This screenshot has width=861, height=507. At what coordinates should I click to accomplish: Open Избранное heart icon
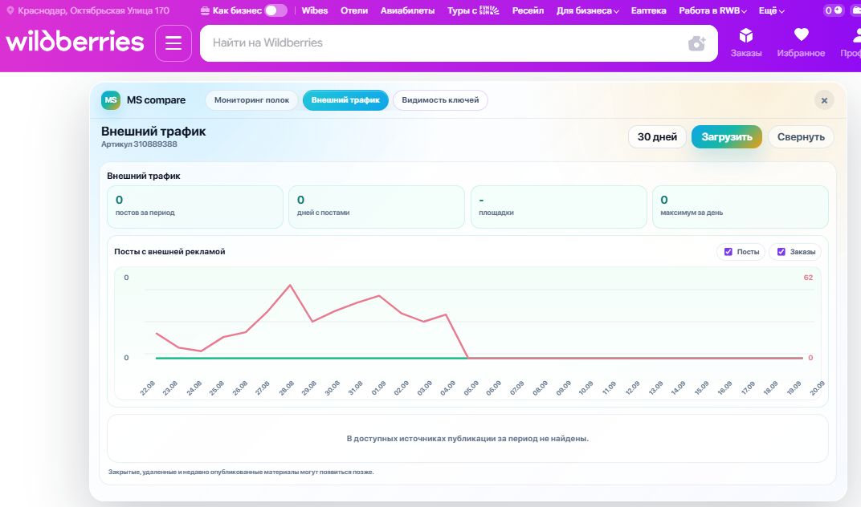[x=801, y=35]
